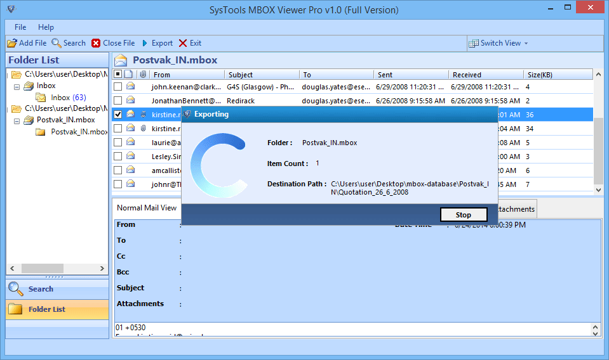Screen dimensions: 609x360
Task: Stop the export in the Exporting dialog
Action: 464,215
